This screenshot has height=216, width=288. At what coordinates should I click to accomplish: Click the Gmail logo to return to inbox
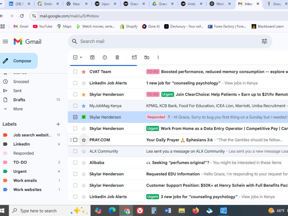(28, 42)
